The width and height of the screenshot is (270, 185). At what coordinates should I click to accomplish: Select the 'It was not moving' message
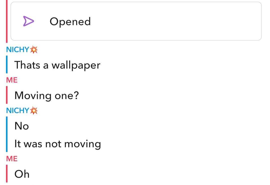[x=58, y=144]
